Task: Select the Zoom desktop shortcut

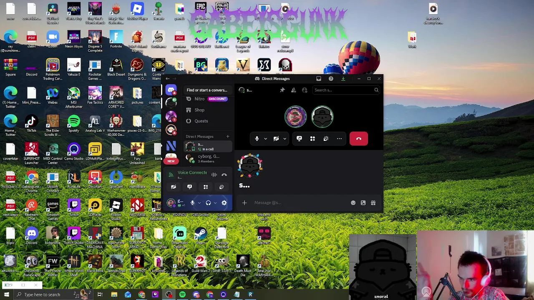Action: [x=53, y=40]
